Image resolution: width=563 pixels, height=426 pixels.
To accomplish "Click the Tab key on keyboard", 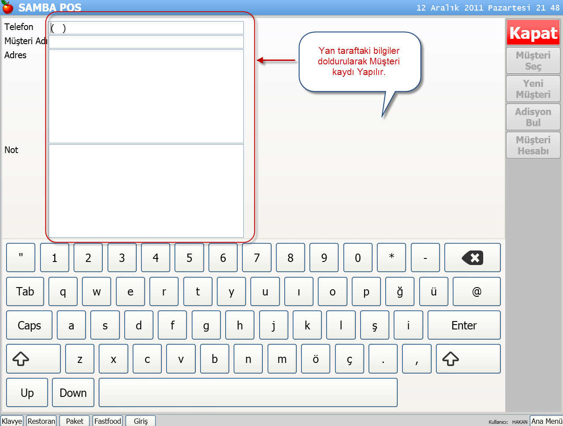I will [25, 291].
